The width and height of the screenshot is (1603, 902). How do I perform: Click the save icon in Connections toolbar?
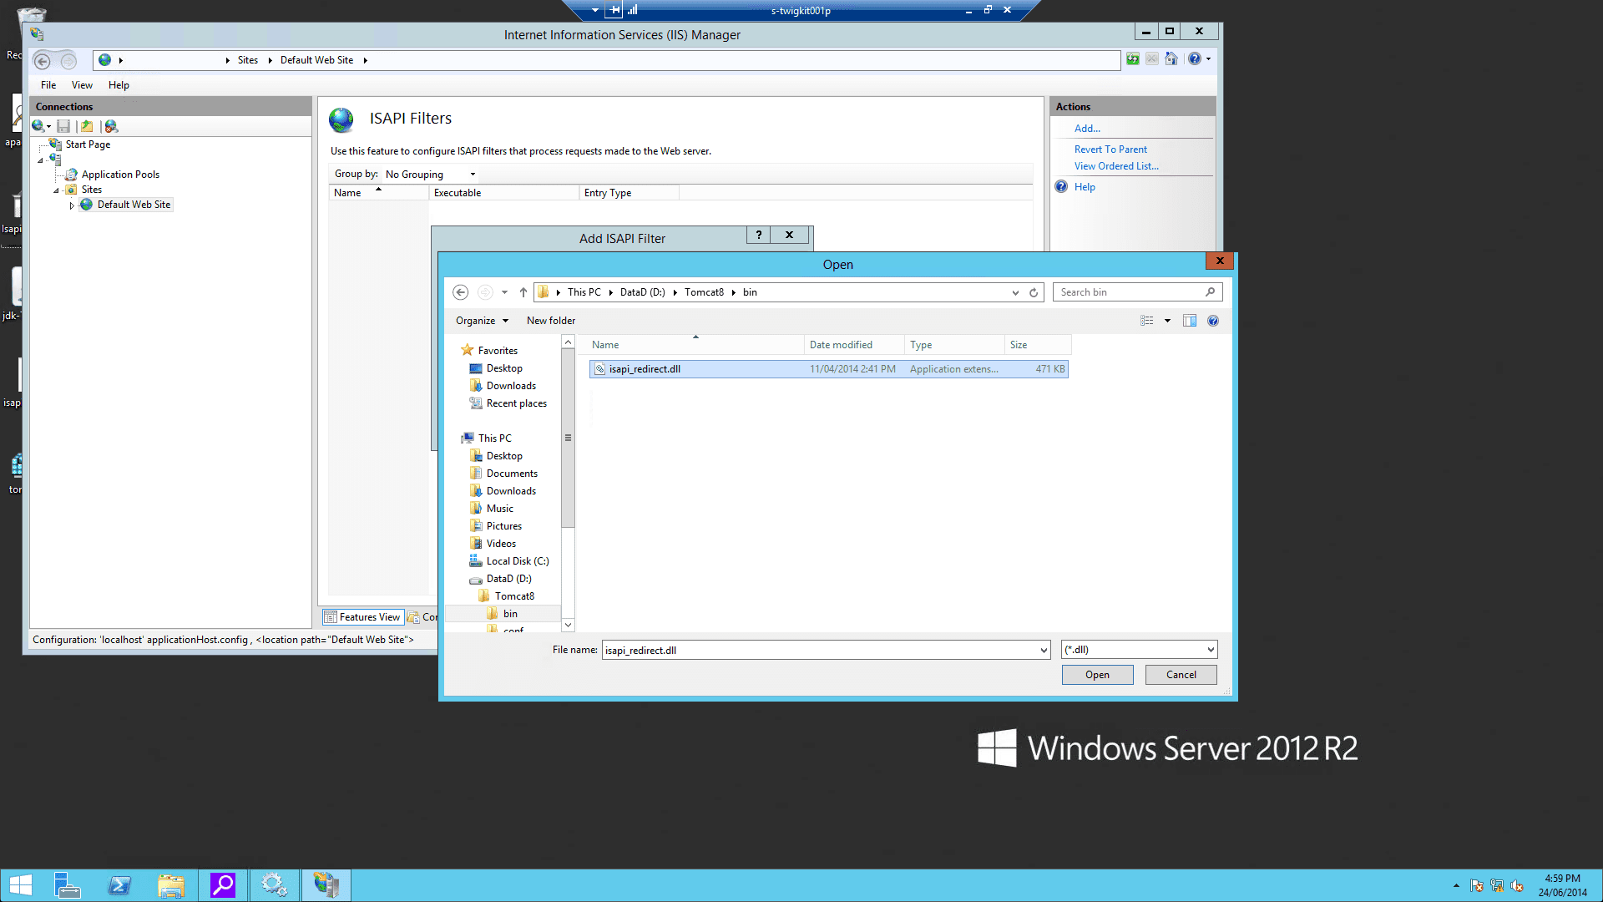coord(63,126)
